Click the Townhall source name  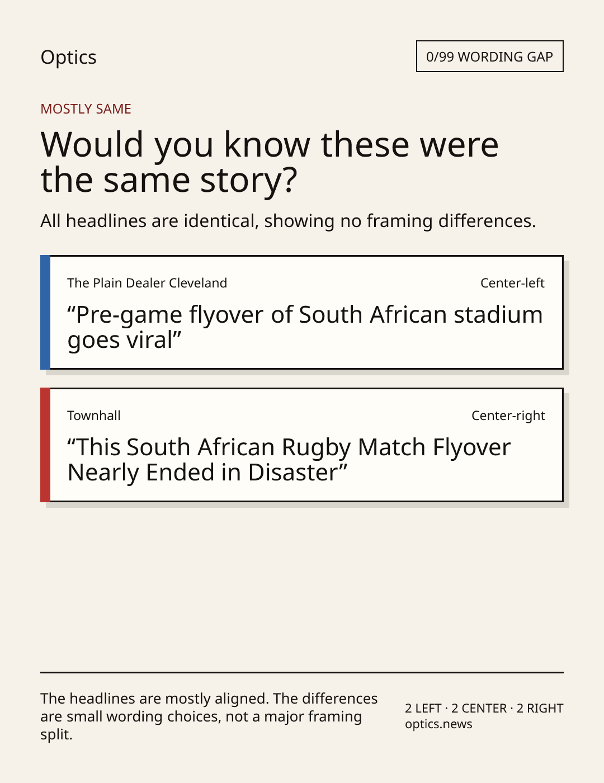94,416
